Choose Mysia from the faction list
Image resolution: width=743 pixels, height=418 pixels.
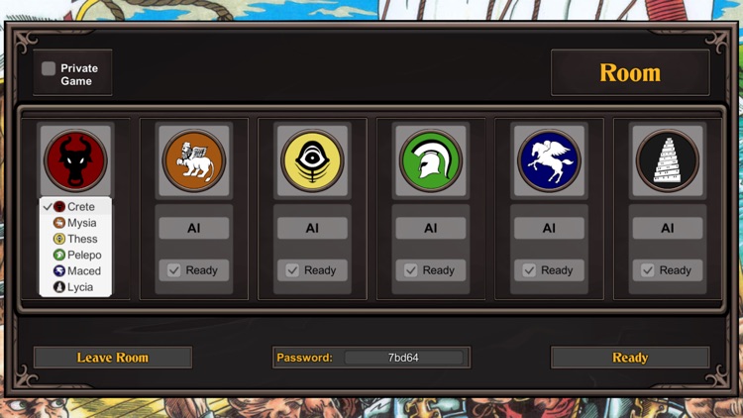[75, 223]
